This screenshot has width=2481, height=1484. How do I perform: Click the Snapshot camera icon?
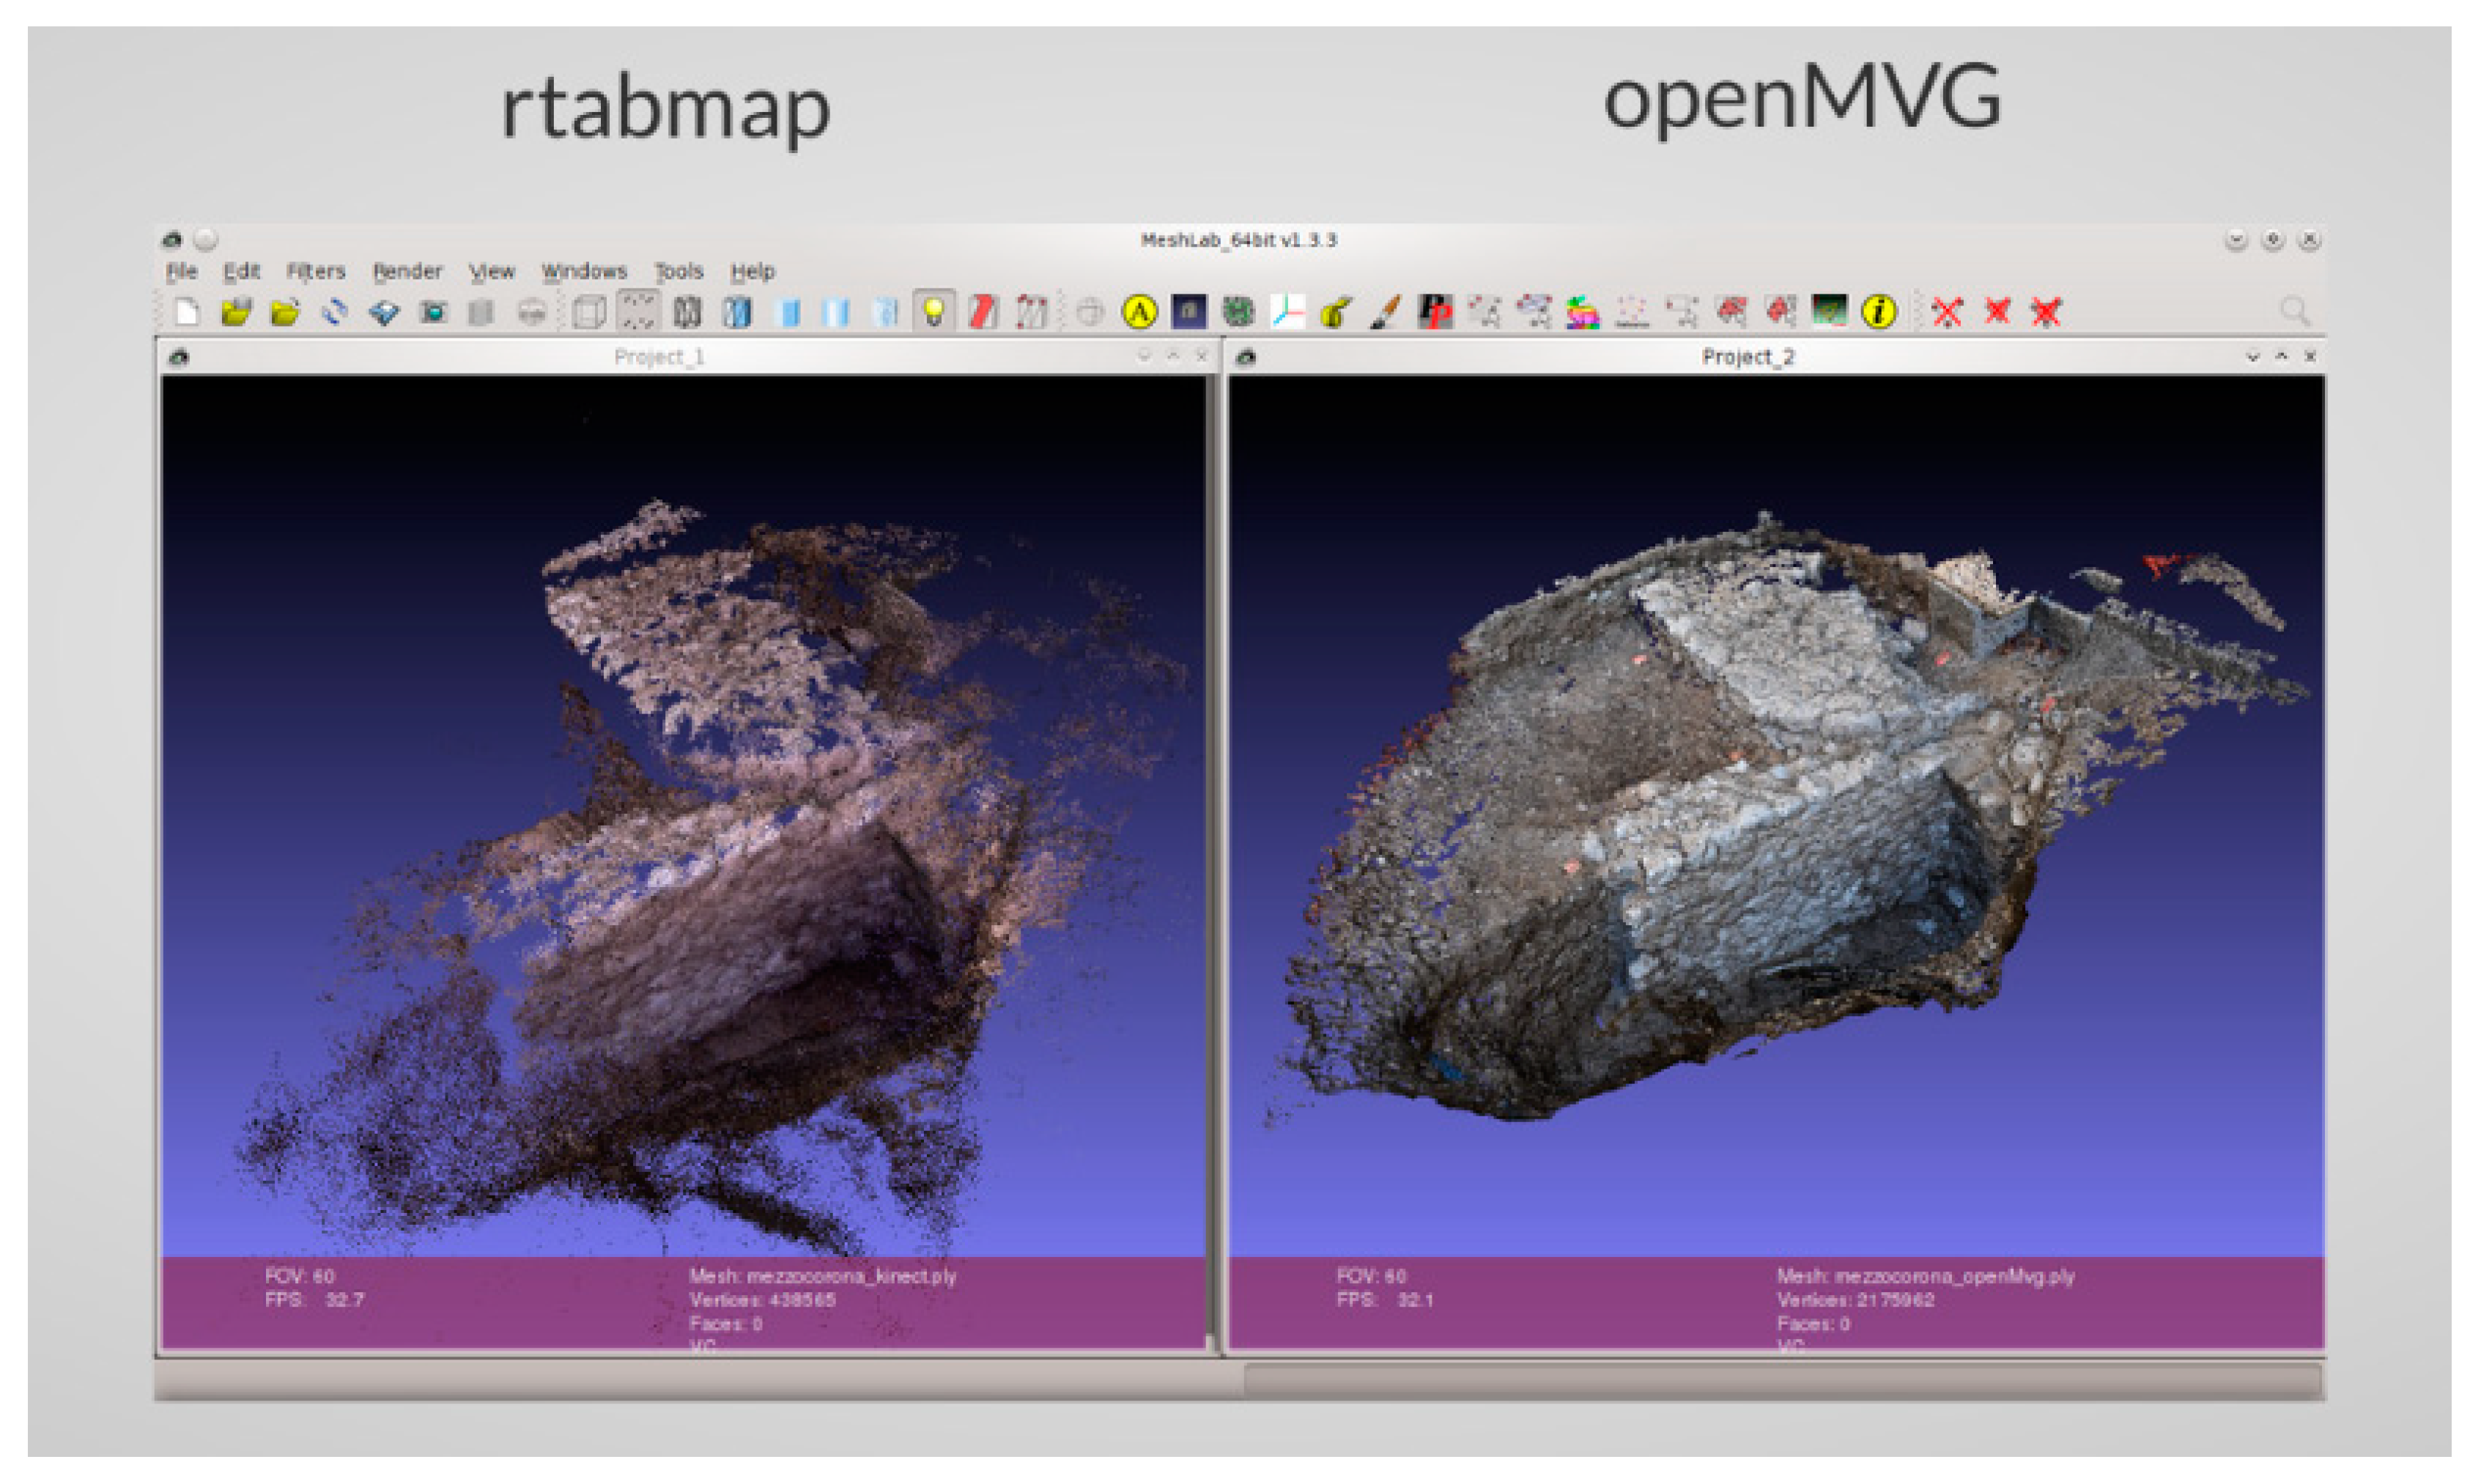(x=433, y=312)
